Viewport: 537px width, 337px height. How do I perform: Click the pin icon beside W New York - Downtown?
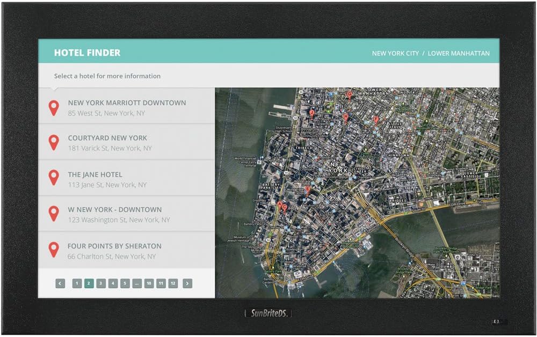coord(53,214)
